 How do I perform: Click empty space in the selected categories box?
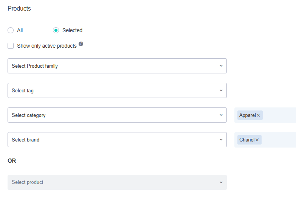click(280, 115)
